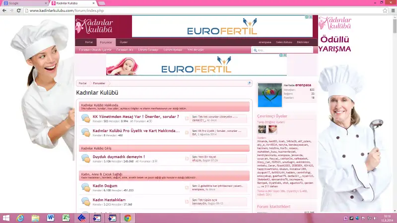The image size is (397, 223).
Task: Click the erenpasa profile avatar image
Action: tap(270, 94)
